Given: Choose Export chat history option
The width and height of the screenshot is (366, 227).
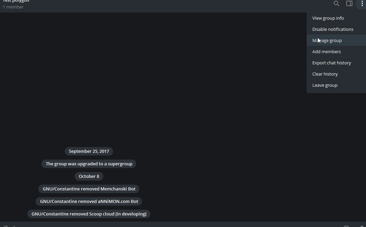Looking at the screenshot, I should pyautogui.click(x=332, y=63).
